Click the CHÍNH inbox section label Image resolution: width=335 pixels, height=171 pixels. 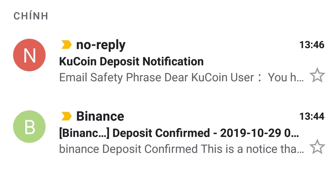click(x=31, y=16)
